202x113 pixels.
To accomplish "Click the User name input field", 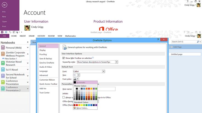I will pos(94,89).
